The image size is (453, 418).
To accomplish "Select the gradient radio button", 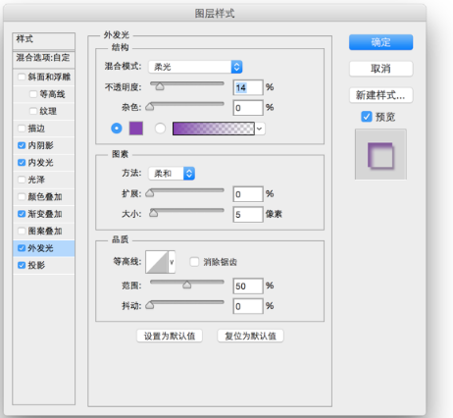I will pos(160,129).
